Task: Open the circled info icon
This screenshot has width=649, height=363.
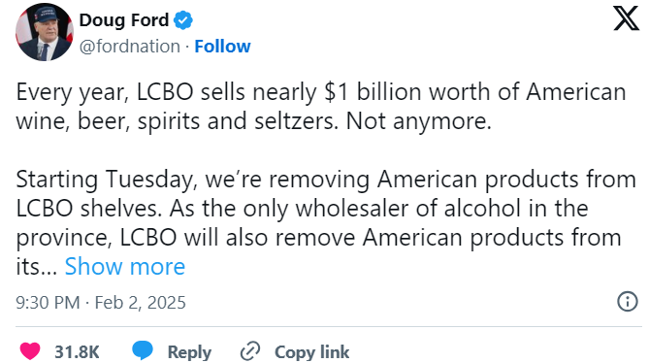Action: 628,301
